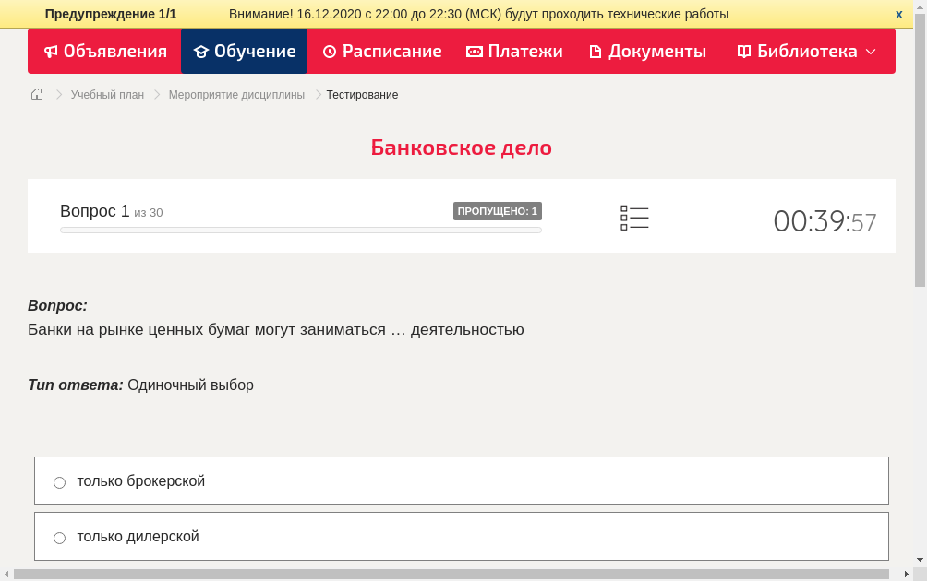The height and width of the screenshot is (581, 927).
Task: Click the 'Тестирование' breadcrumb entry
Action: click(x=360, y=94)
